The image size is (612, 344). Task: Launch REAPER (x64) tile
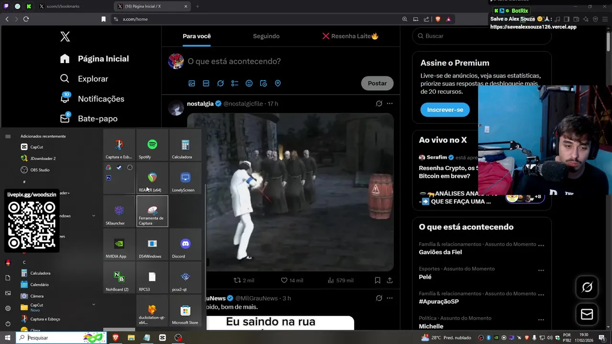point(152,178)
